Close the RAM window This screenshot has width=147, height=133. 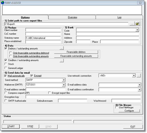(x=140, y=3)
